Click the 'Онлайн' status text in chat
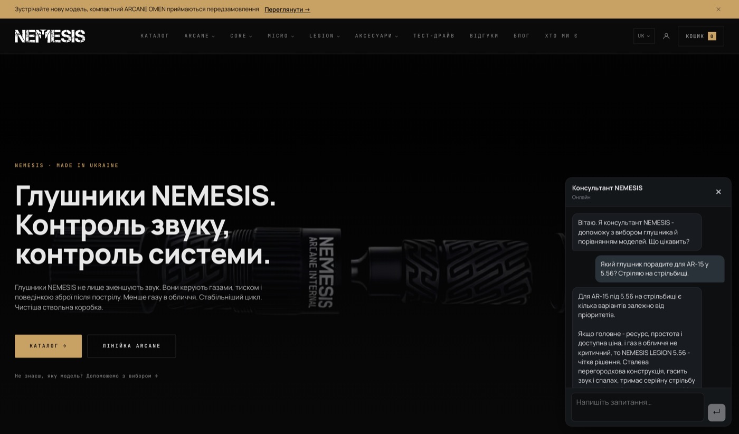Viewport: 739px width, 434px height. click(581, 197)
